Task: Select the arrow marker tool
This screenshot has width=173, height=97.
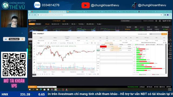Action: (x=34, y=62)
